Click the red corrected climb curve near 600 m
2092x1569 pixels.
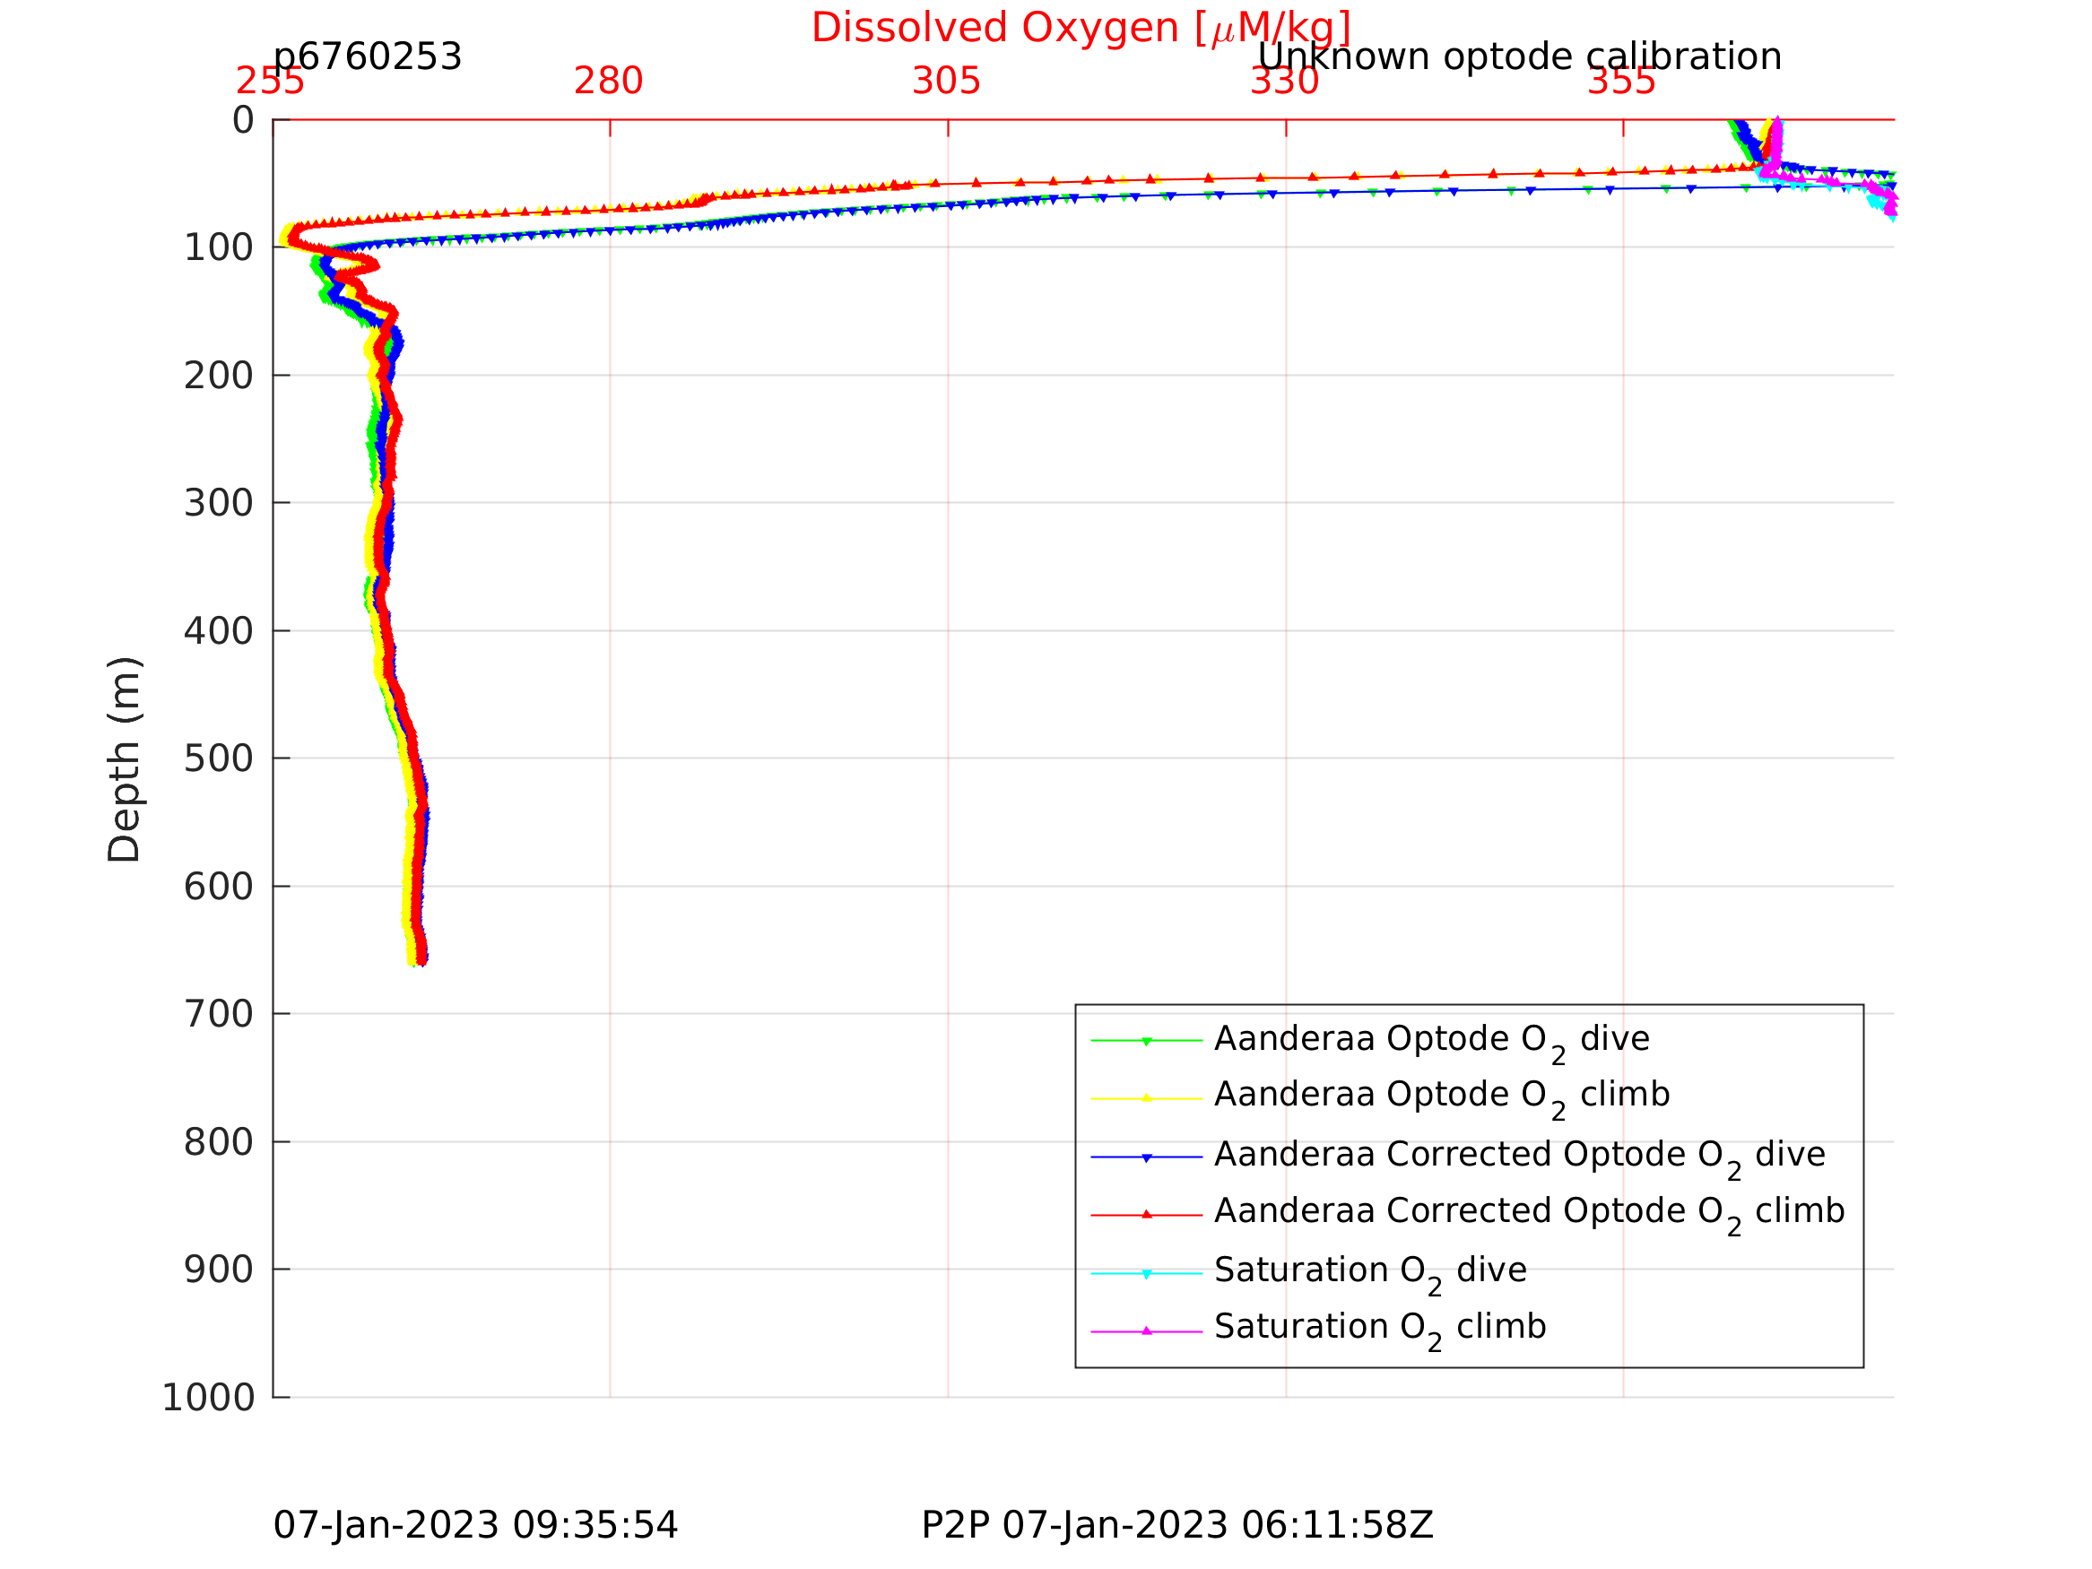pyautogui.click(x=417, y=887)
